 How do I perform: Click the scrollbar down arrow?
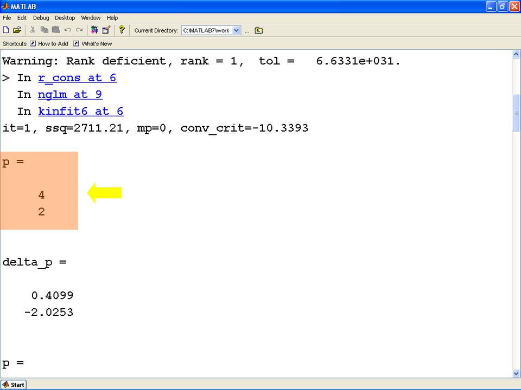point(516,373)
